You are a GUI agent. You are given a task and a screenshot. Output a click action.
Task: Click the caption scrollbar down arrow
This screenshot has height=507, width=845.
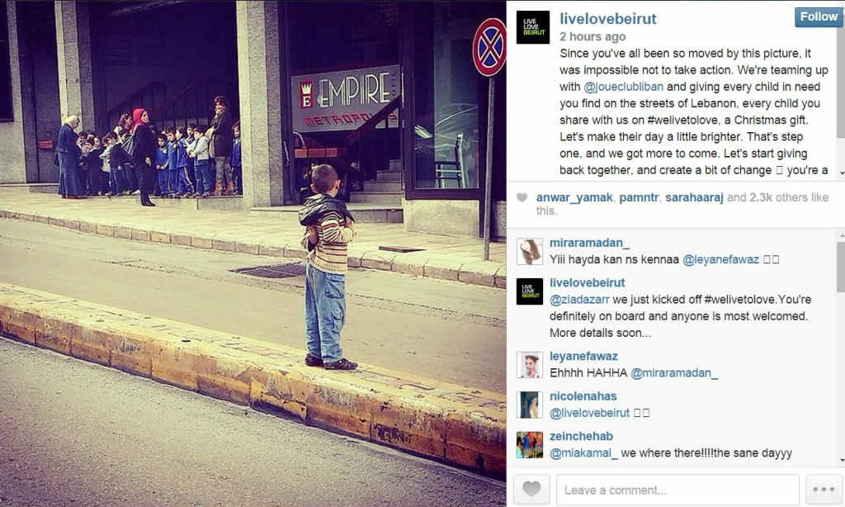pyautogui.click(x=841, y=173)
